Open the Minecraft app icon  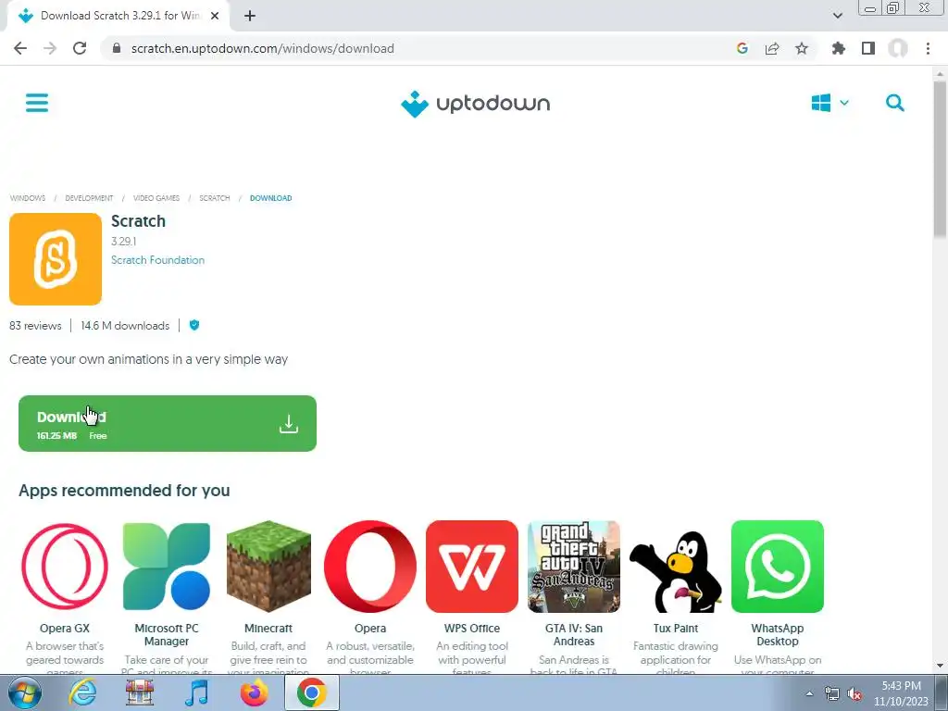point(268,567)
